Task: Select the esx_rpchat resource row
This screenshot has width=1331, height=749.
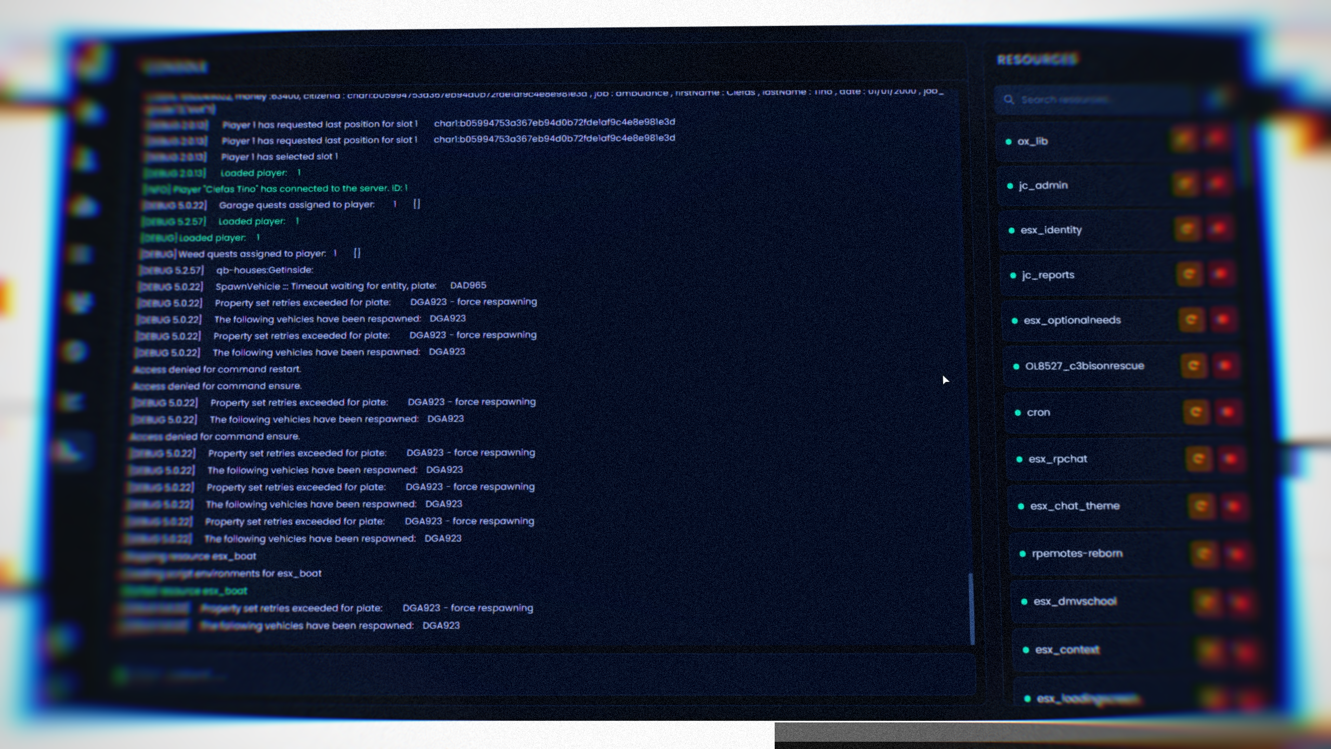Action: [1128, 459]
